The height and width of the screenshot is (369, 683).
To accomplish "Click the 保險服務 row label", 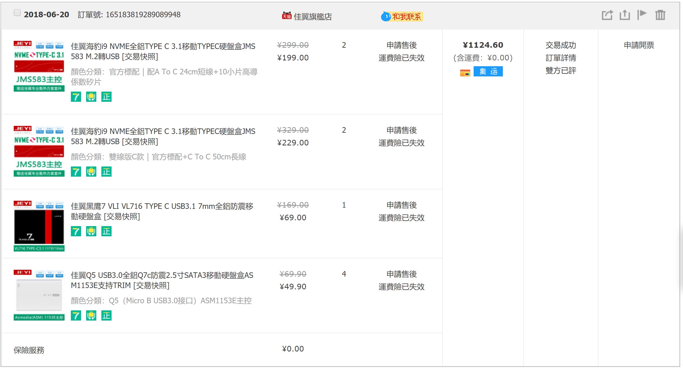I will (29, 350).
